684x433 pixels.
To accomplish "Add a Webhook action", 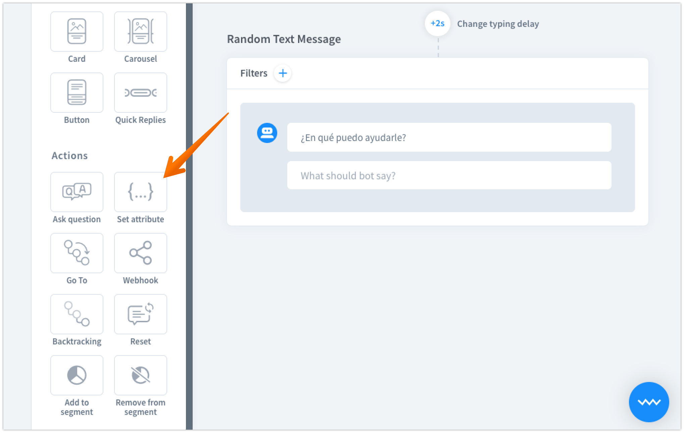I will pyautogui.click(x=141, y=253).
